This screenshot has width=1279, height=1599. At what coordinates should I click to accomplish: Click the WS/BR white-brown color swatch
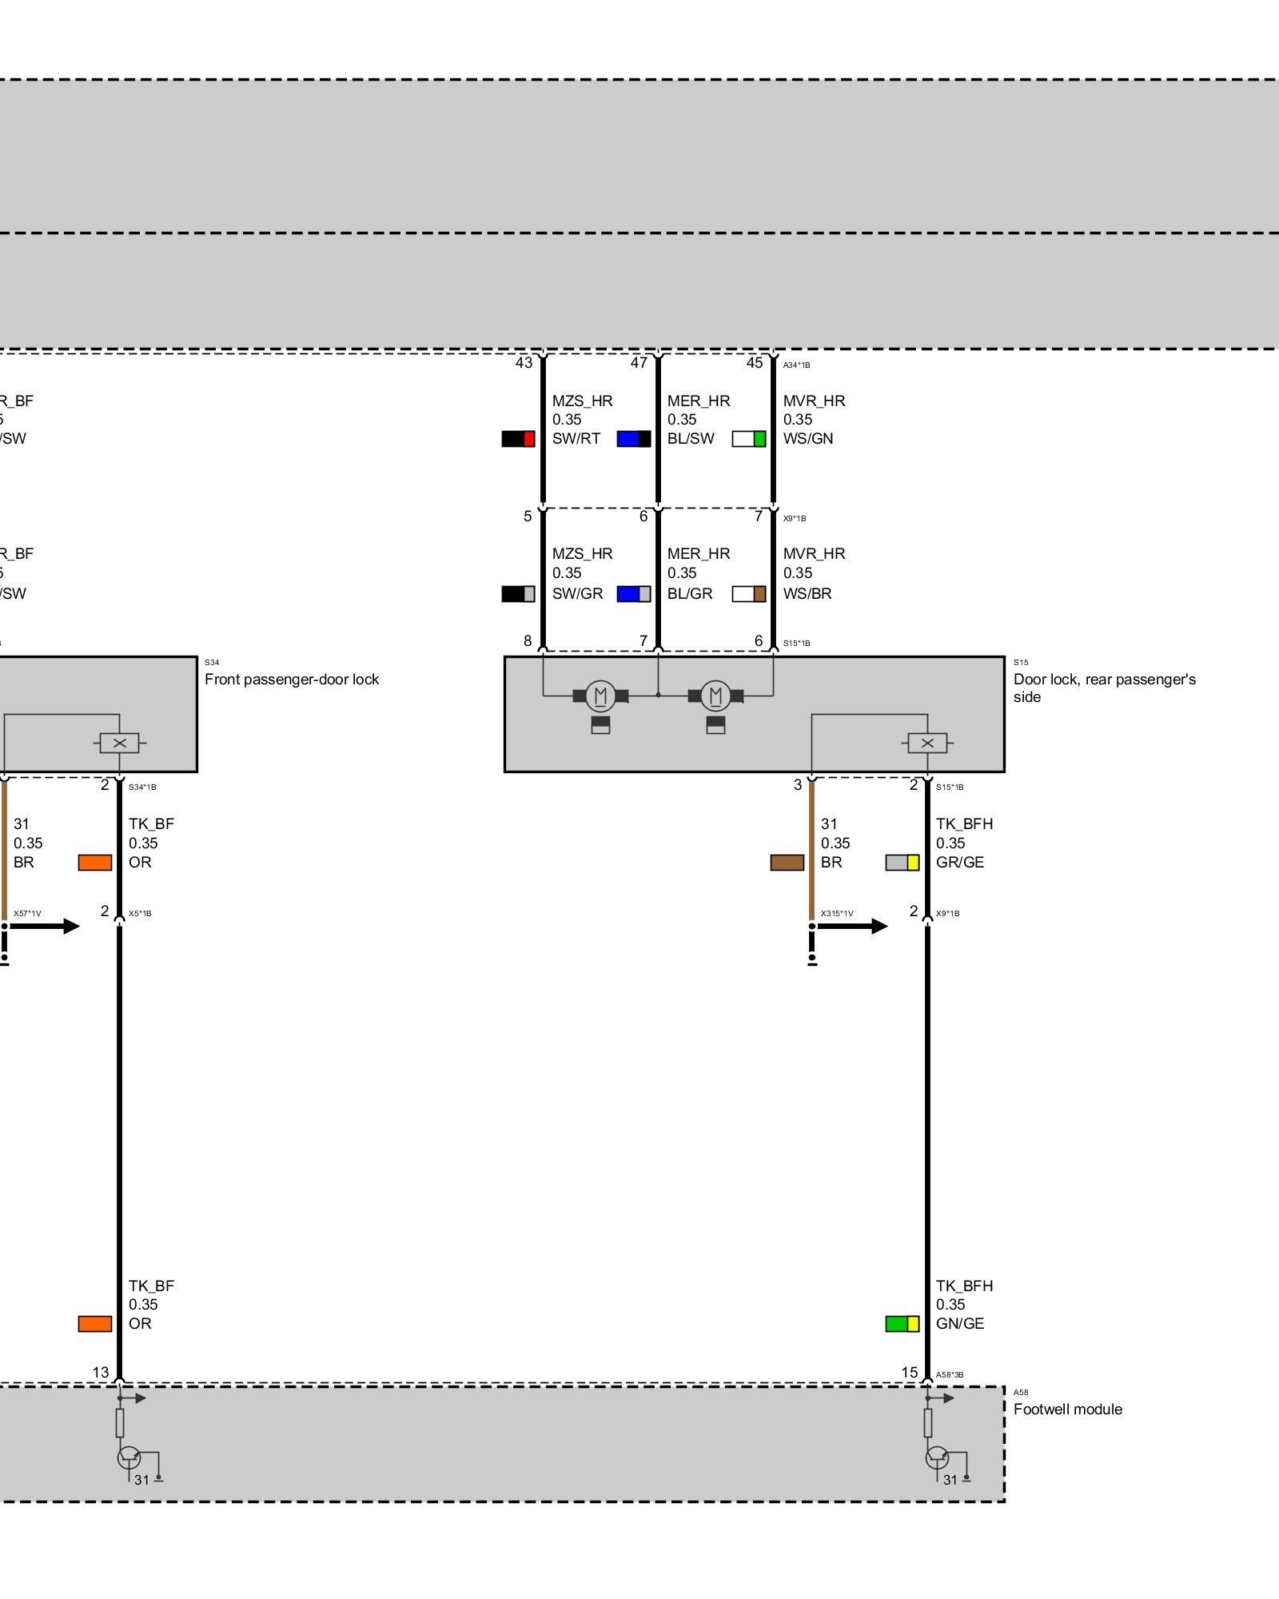pyautogui.click(x=748, y=594)
